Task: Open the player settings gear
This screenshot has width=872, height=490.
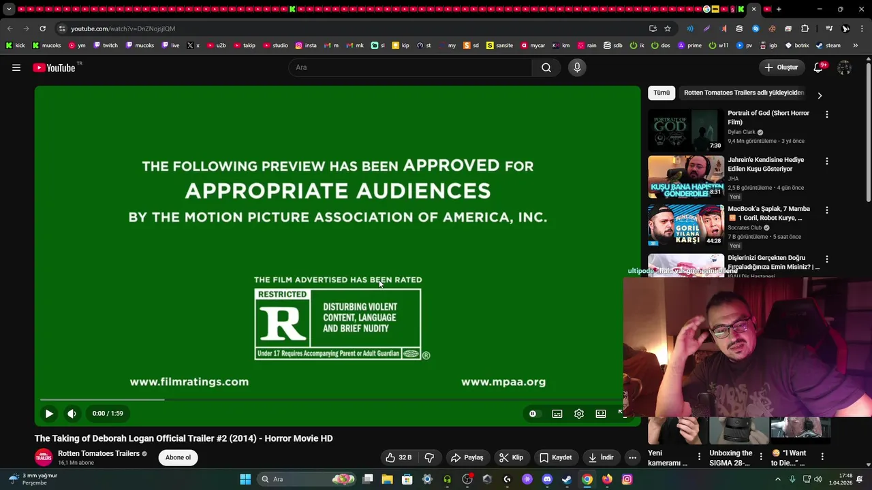Action: click(579, 413)
